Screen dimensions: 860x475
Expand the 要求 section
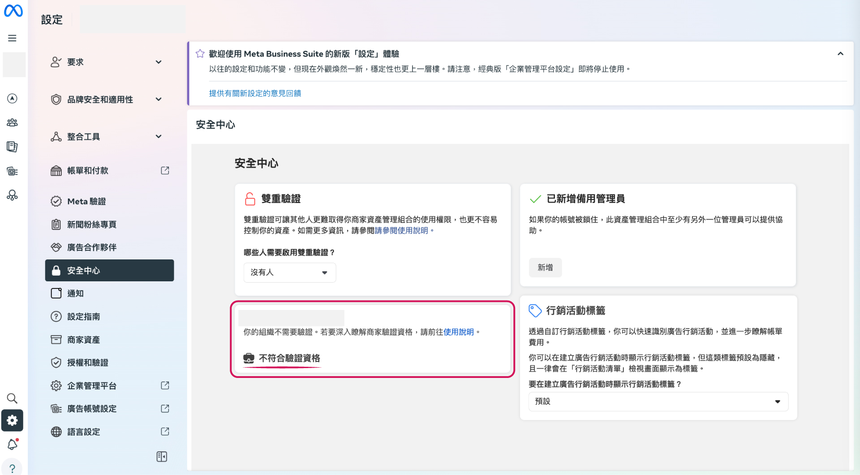(158, 62)
